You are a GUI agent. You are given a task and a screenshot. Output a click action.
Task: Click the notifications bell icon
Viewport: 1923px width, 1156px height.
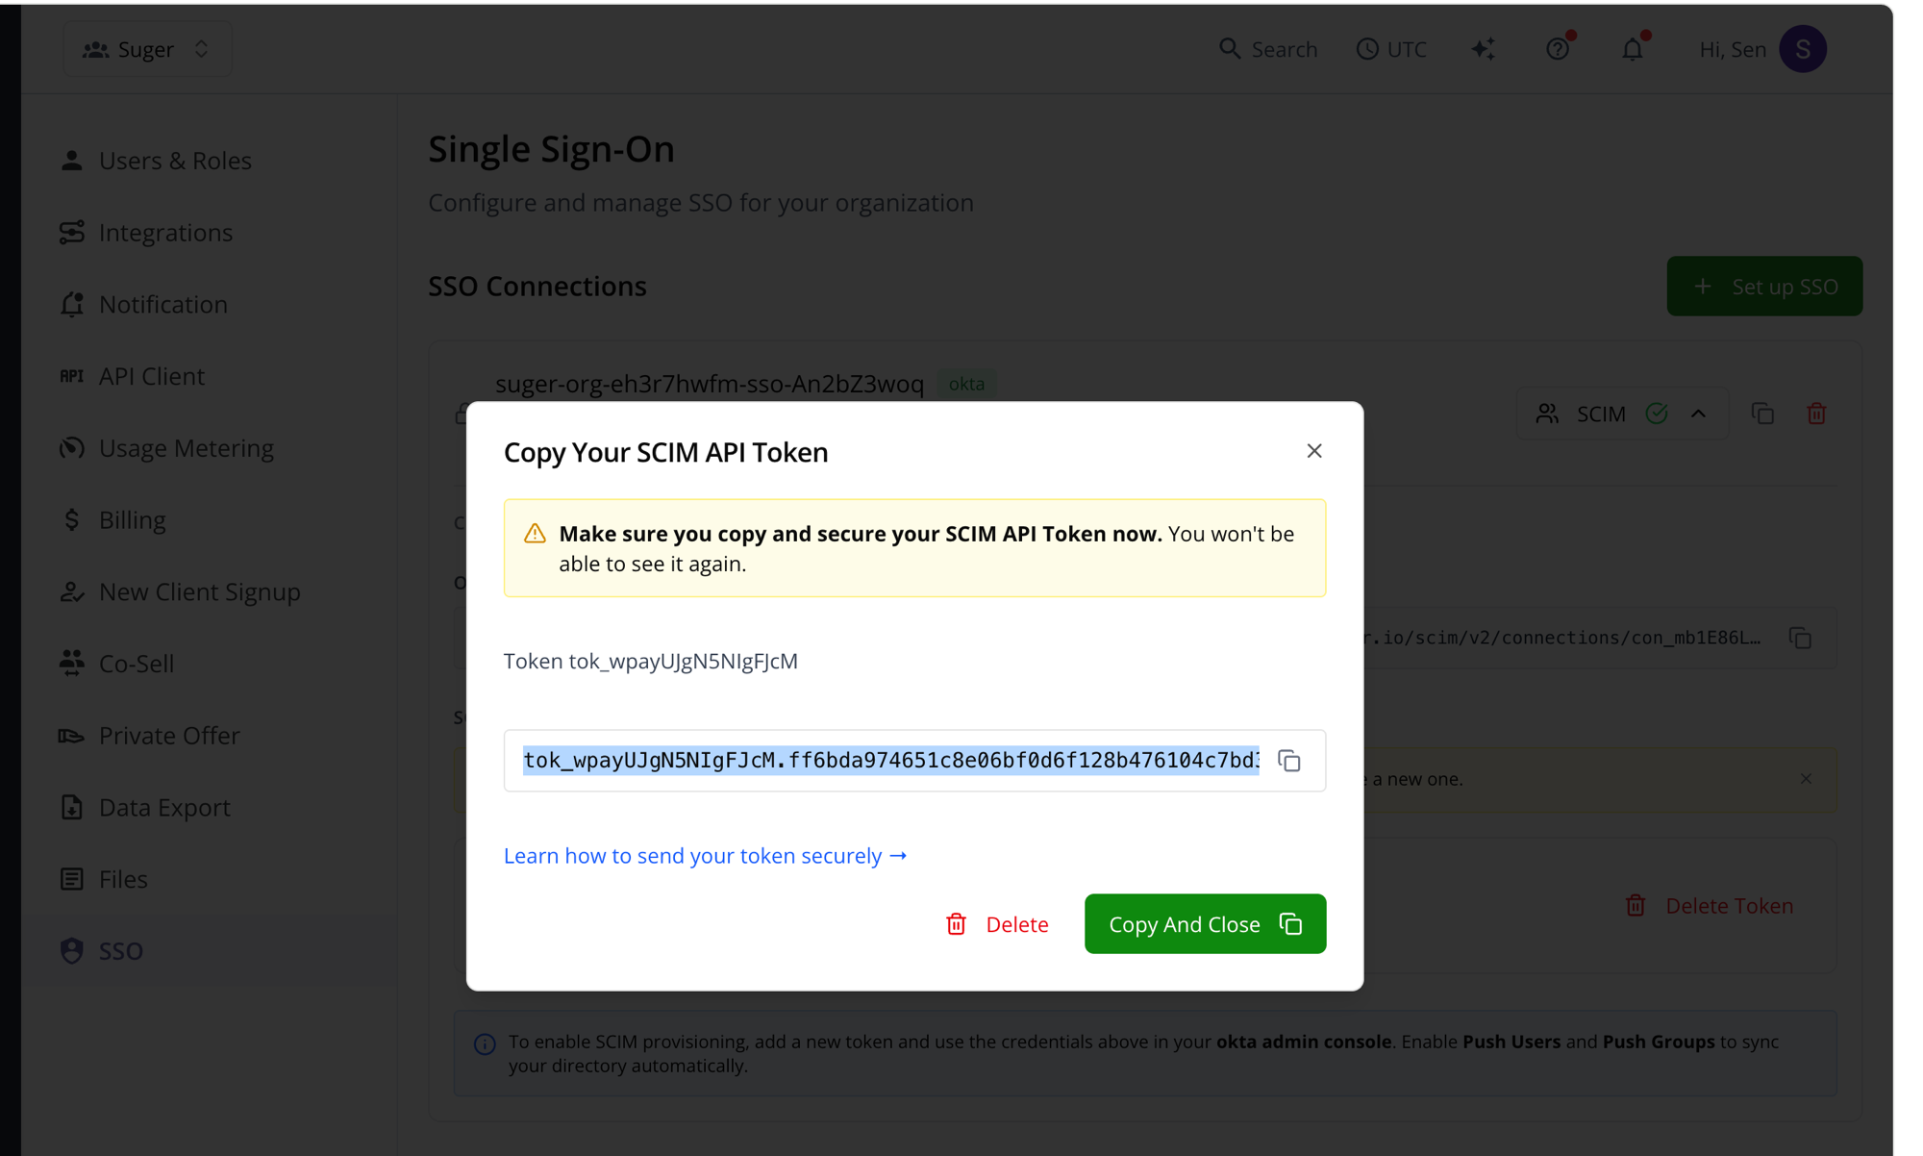point(1633,49)
